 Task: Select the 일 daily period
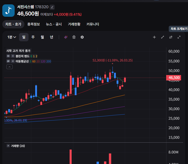pyautogui.click(x=24, y=37)
